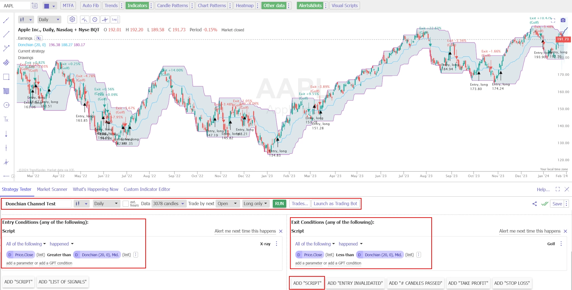Image resolution: width=572 pixels, height=290 pixels.
Task: Expand the Strategy Tester panel to fullscreen
Action: coord(558,189)
